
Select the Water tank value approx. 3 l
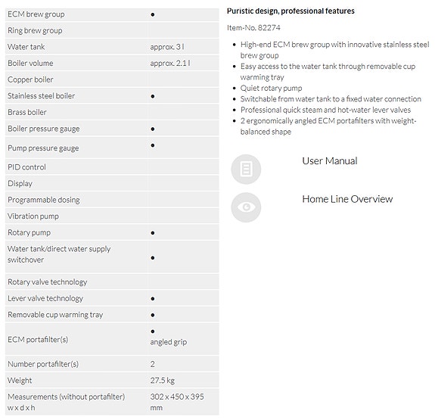click(x=167, y=47)
